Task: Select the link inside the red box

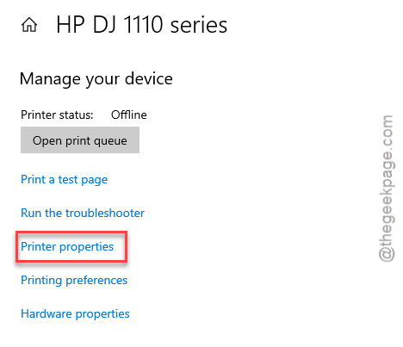Action: click(67, 247)
